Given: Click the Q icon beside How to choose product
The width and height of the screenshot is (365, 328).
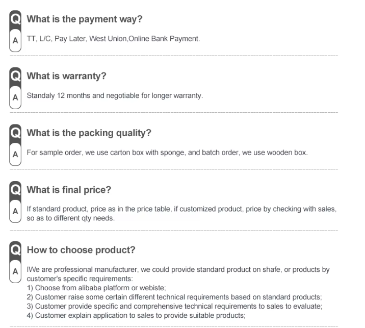Looking at the screenshot, I should [16, 251].
